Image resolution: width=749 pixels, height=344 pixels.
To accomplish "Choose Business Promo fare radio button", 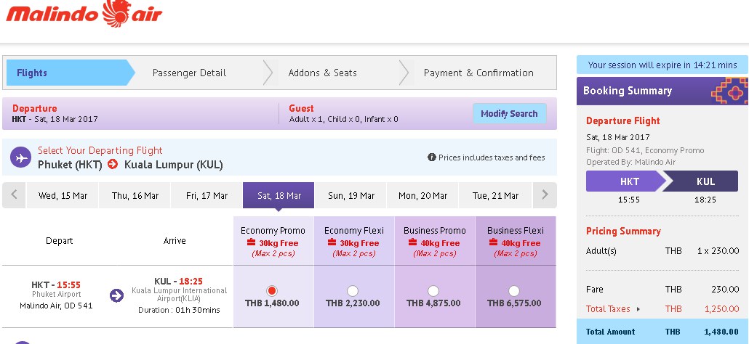I will tap(433, 290).
